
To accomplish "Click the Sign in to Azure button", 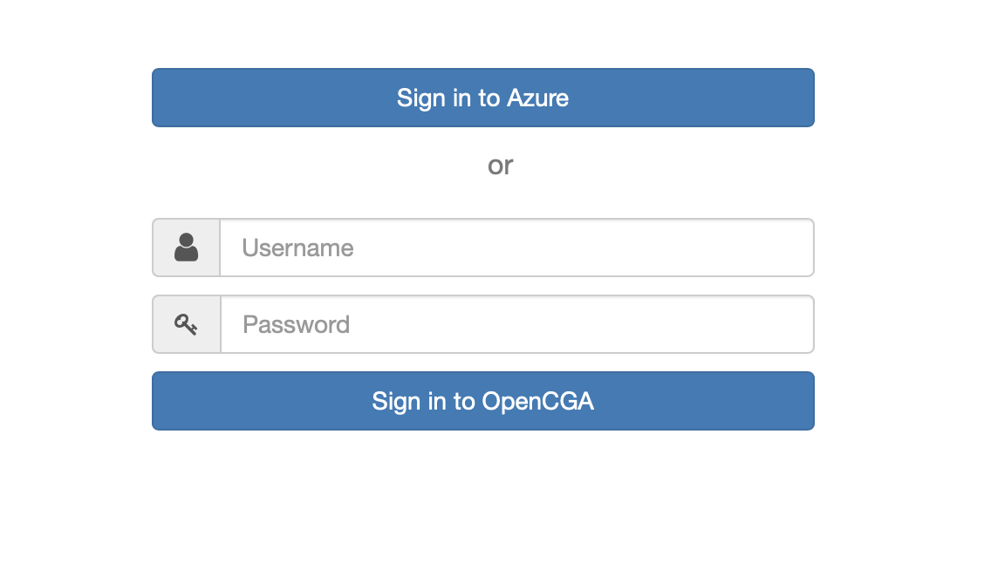I will [482, 98].
